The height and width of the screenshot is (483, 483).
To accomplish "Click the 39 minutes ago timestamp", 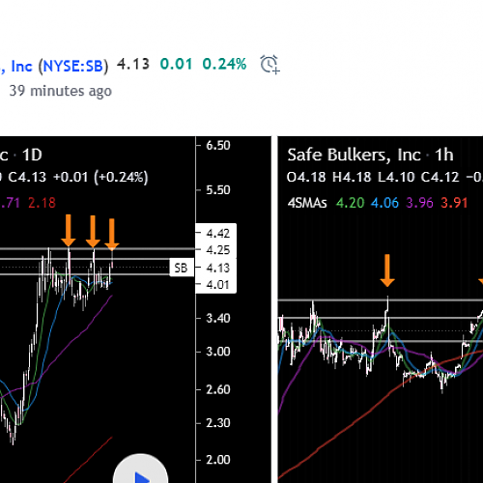I will [x=61, y=91].
